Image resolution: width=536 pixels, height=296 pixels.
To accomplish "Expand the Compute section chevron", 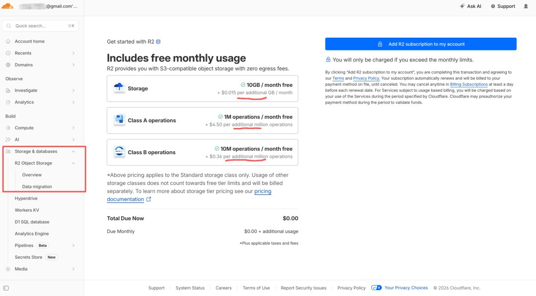I will pyautogui.click(x=73, y=128).
